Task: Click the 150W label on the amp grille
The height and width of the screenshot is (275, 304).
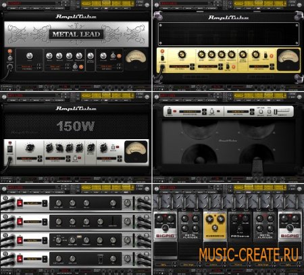Action: pyautogui.click(x=76, y=126)
